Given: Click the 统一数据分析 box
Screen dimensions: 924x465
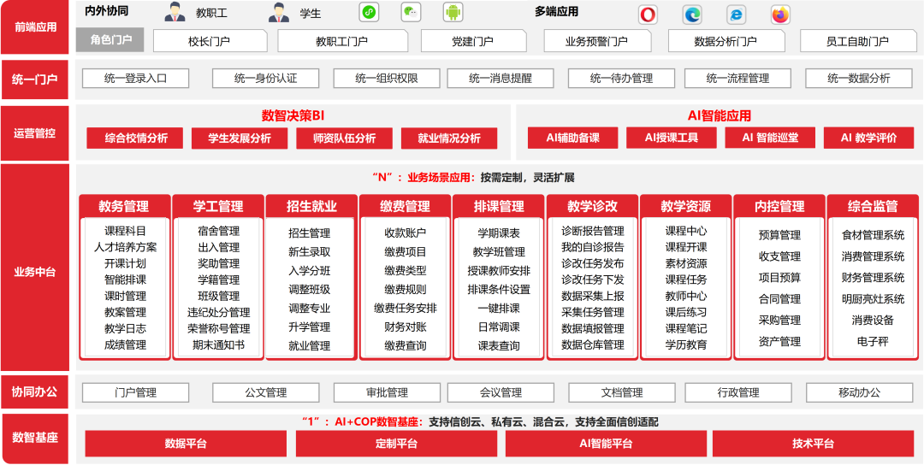Looking at the screenshot, I should (859, 79).
